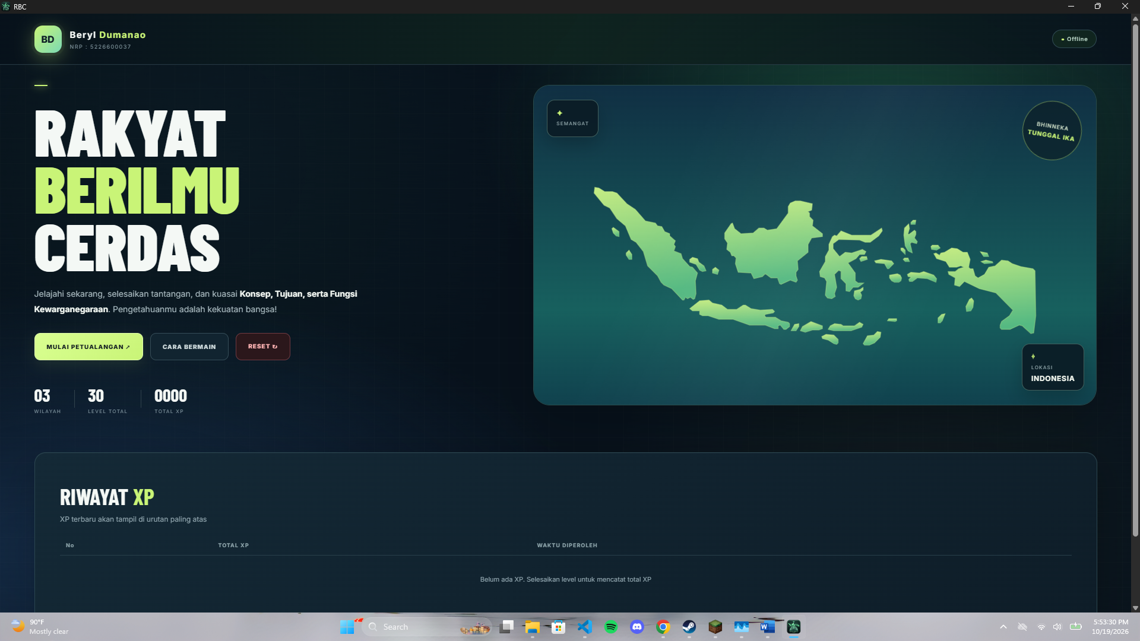Viewport: 1140px width, 641px height.
Task: Click the taskbar Search box
Action: (427, 627)
